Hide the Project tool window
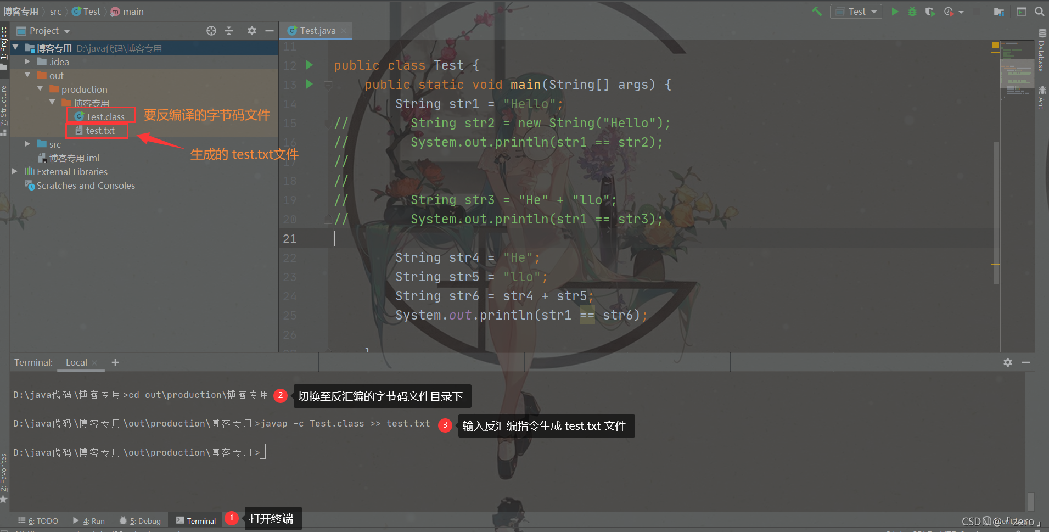Viewport: 1049px width, 532px height. 269,31
